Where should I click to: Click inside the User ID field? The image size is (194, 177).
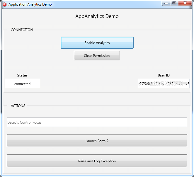[x=164, y=84]
